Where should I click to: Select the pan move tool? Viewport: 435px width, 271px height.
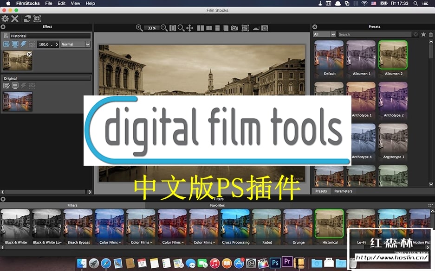[190, 28]
